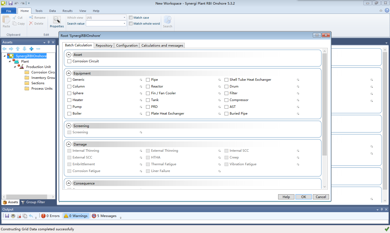Collapse the Consequence section
The width and height of the screenshot is (390, 233).
pos(69,183)
